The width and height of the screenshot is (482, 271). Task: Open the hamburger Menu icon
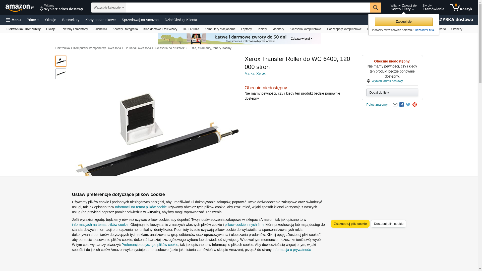click(13, 20)
